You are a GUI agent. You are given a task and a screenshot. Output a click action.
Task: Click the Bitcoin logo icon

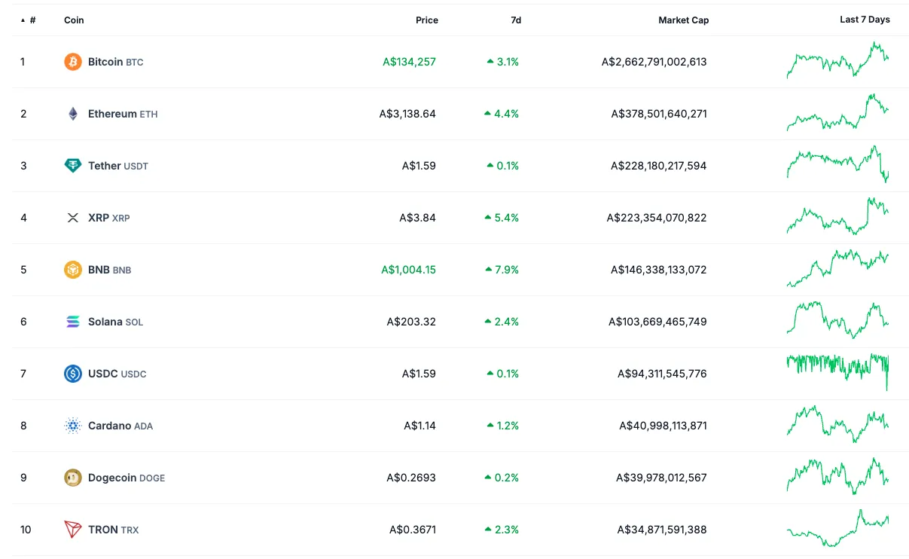[x=73, y=62]
